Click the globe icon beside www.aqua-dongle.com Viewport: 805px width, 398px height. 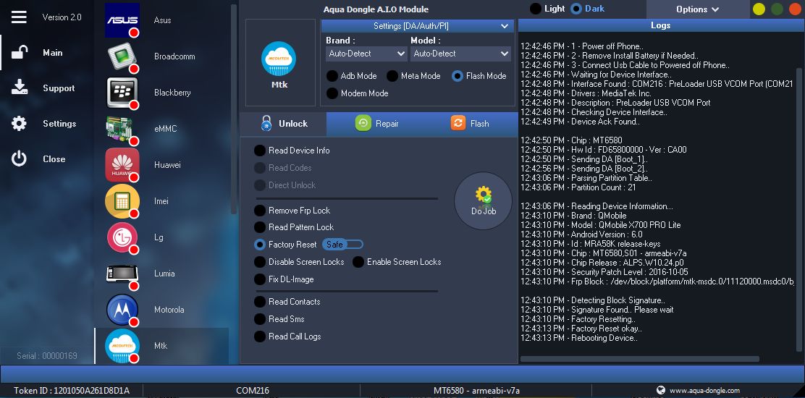click(x=661, y=390)
